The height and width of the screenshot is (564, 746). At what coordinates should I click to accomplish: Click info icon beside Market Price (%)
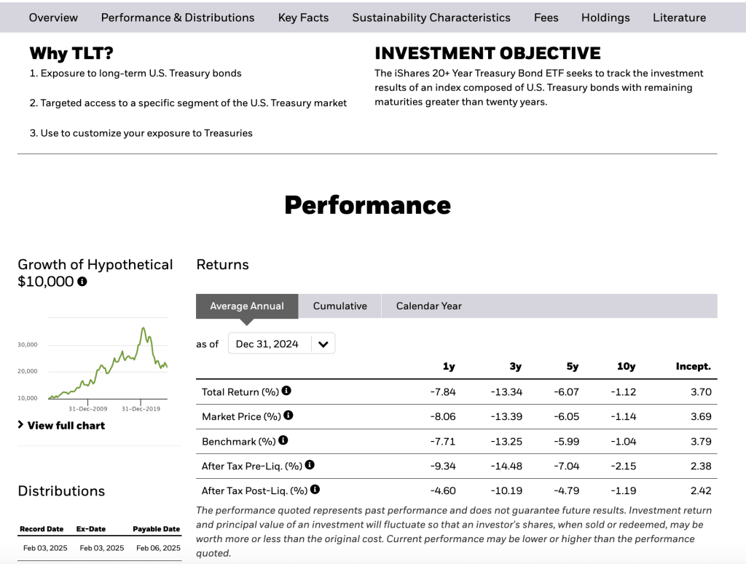288,416
